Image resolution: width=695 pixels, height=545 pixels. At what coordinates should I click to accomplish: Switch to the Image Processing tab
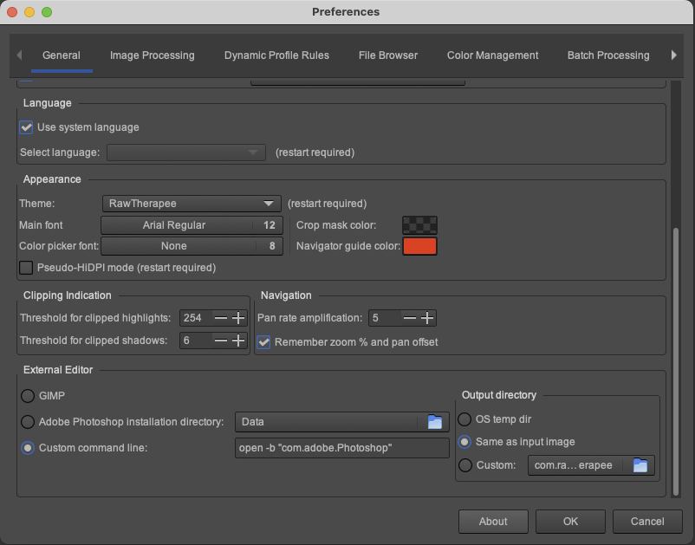click(152, 55)
